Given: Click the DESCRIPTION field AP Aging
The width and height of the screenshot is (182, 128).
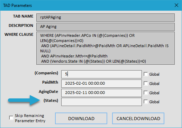Looking at the screenshot, I should click(106, 26).
